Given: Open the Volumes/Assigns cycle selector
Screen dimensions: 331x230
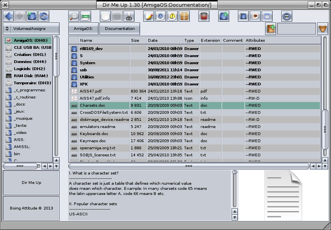Looking at the screenshot, I should (x=31, y=29).
